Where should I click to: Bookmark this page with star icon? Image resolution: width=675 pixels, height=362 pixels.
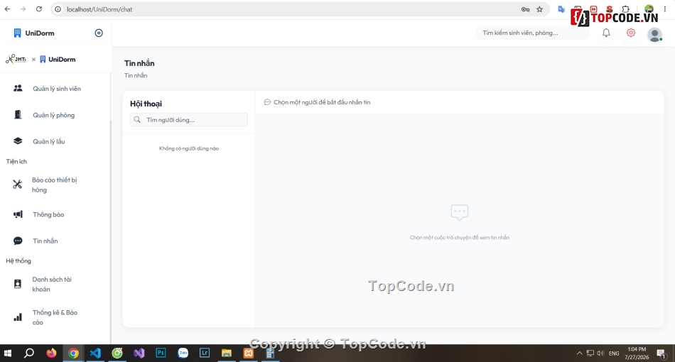click(539, 9)
